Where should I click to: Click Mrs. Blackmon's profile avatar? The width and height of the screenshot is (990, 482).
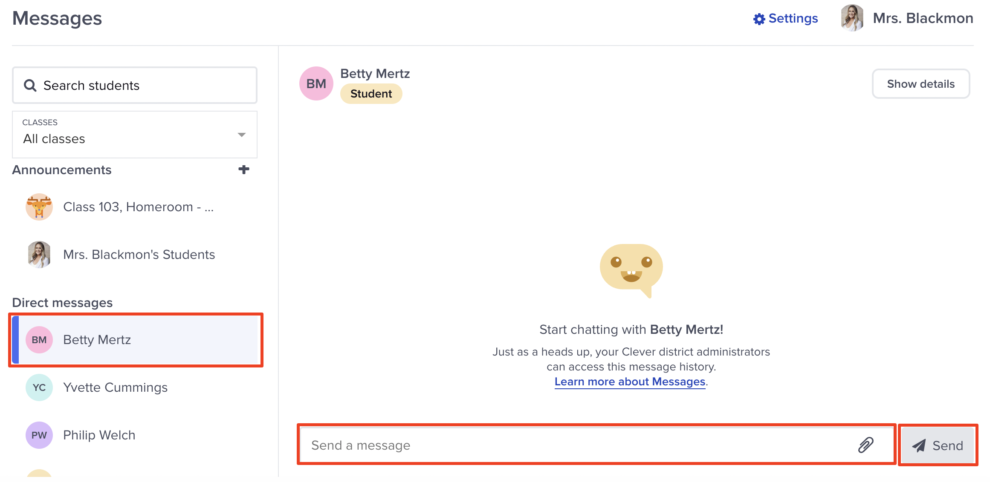[851, 18]
